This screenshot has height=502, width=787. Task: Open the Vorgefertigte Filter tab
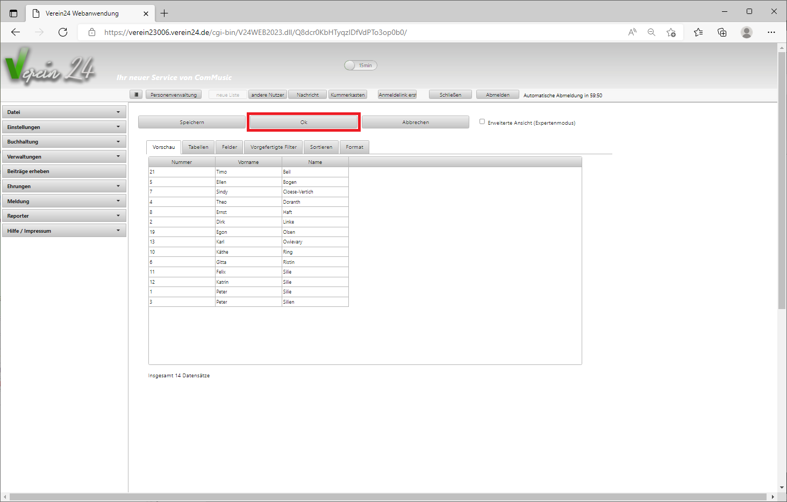coord(273,147)
